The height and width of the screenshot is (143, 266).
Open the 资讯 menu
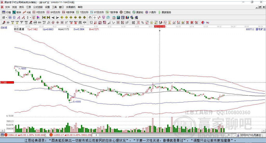click(x=21, y=7)
